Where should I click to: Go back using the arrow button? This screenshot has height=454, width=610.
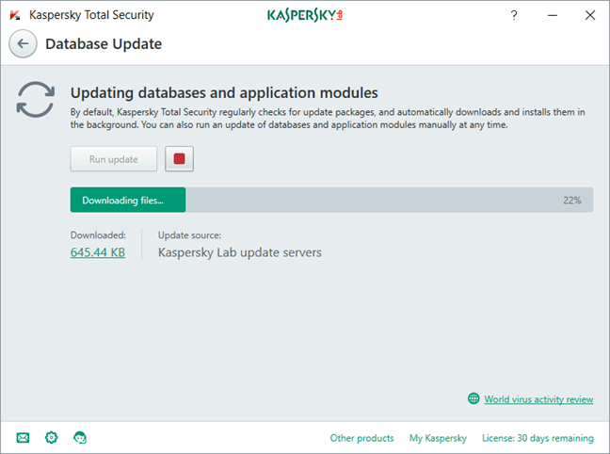[23, 43]
